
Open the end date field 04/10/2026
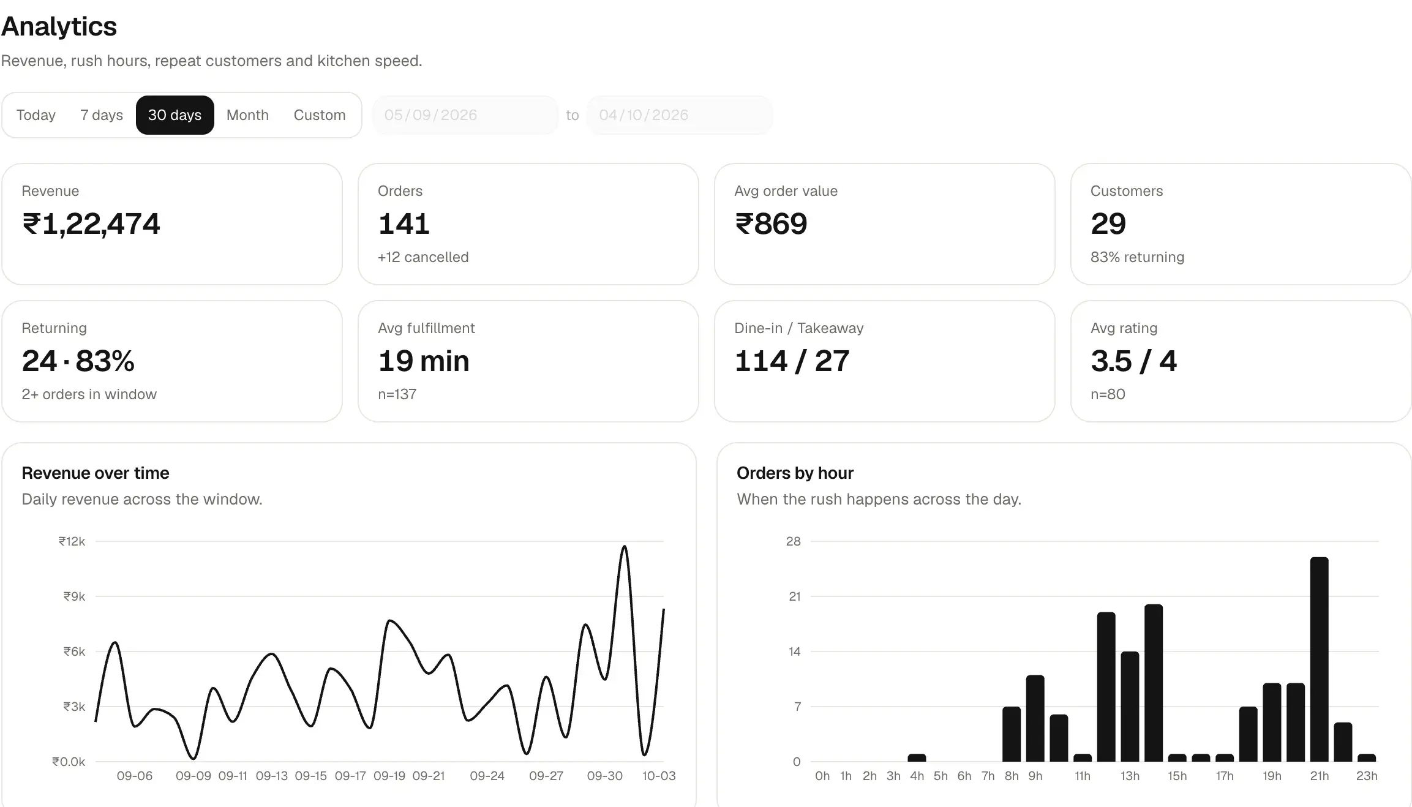pos(679,115)
